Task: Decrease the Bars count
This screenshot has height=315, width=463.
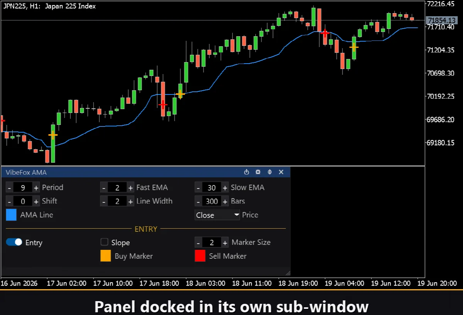Action: click(198, 201)
